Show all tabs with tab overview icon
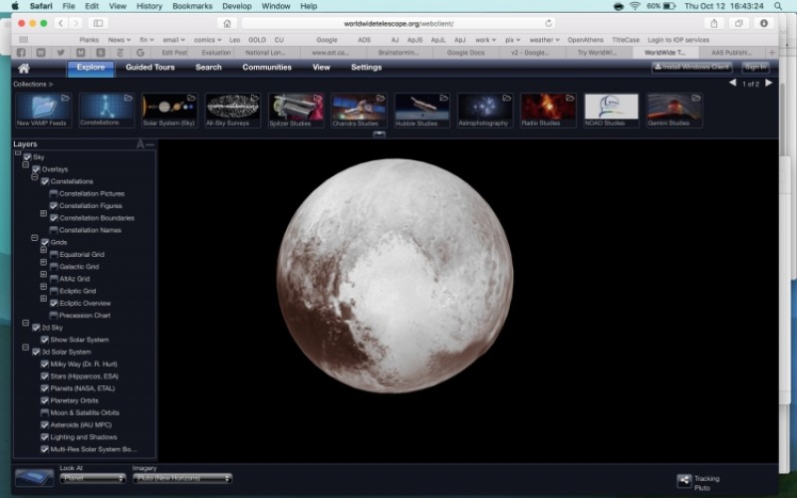797x498 pixels. click(x=739, y=23)
